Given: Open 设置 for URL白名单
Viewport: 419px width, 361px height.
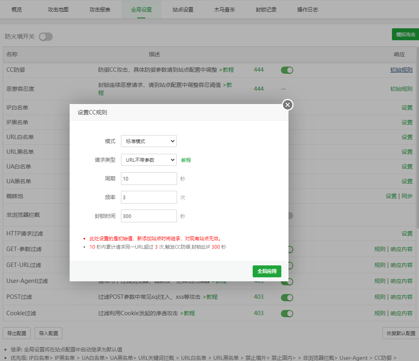Looking at the screenshot, I should (407, 137).
